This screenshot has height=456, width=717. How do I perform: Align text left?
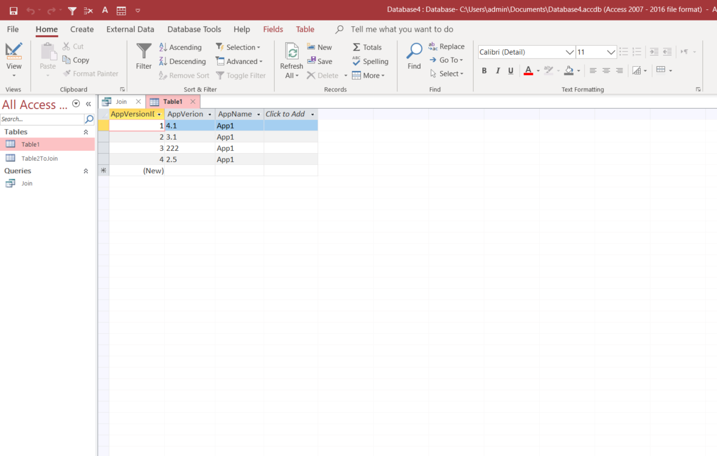click(593, 70)
